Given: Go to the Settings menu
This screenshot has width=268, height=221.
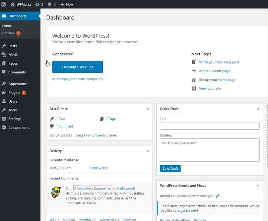Looking at the screenshot, I should (x=15, y=119).
